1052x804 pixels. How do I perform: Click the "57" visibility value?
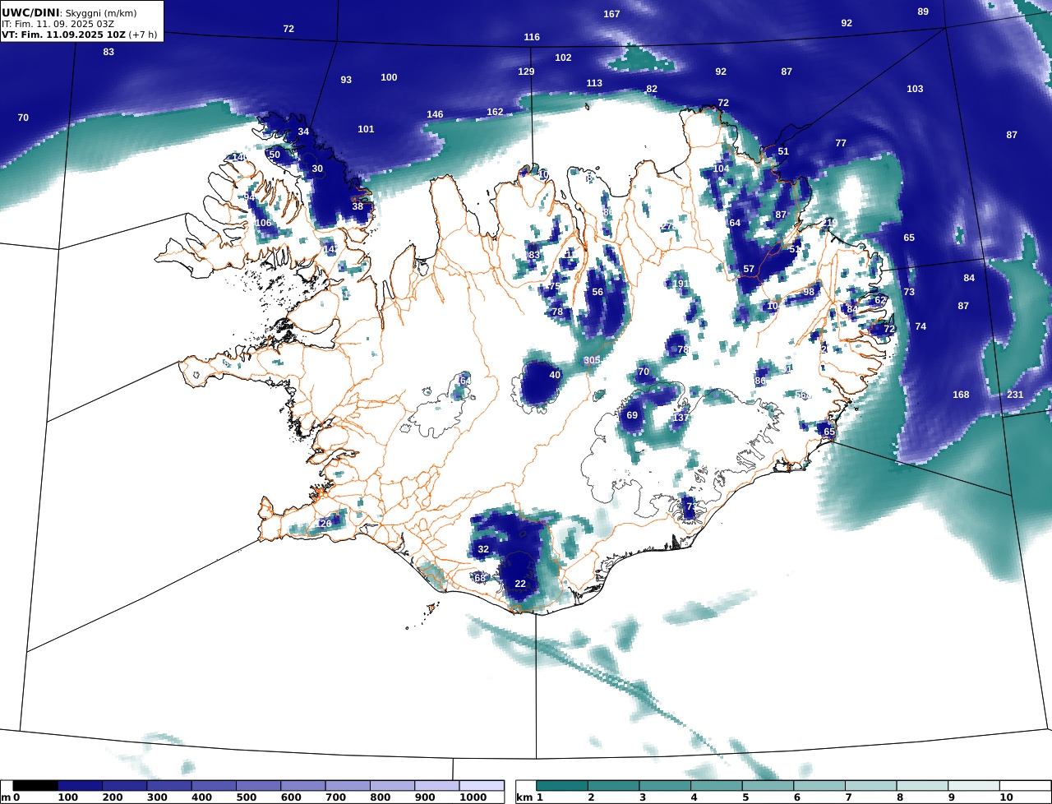coord(749,269)
